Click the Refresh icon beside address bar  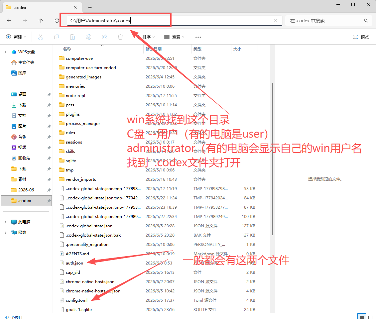[57, 21]
